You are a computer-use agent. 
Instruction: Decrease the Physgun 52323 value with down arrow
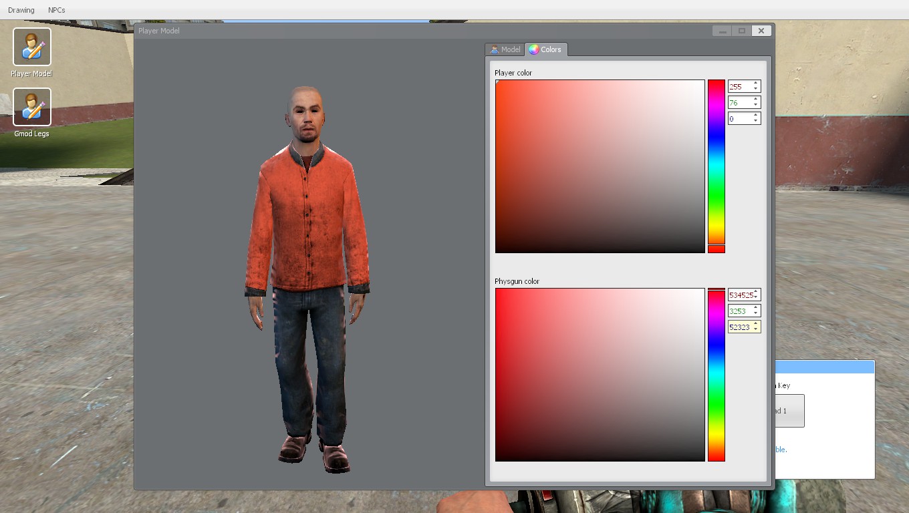(x=756, y=330)
